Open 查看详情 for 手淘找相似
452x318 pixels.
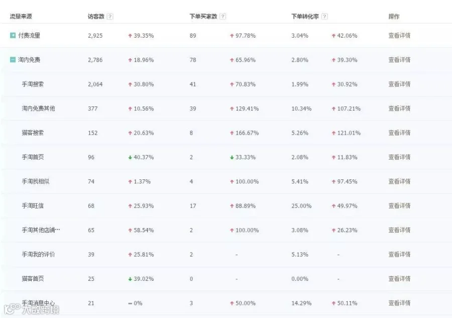399,181
